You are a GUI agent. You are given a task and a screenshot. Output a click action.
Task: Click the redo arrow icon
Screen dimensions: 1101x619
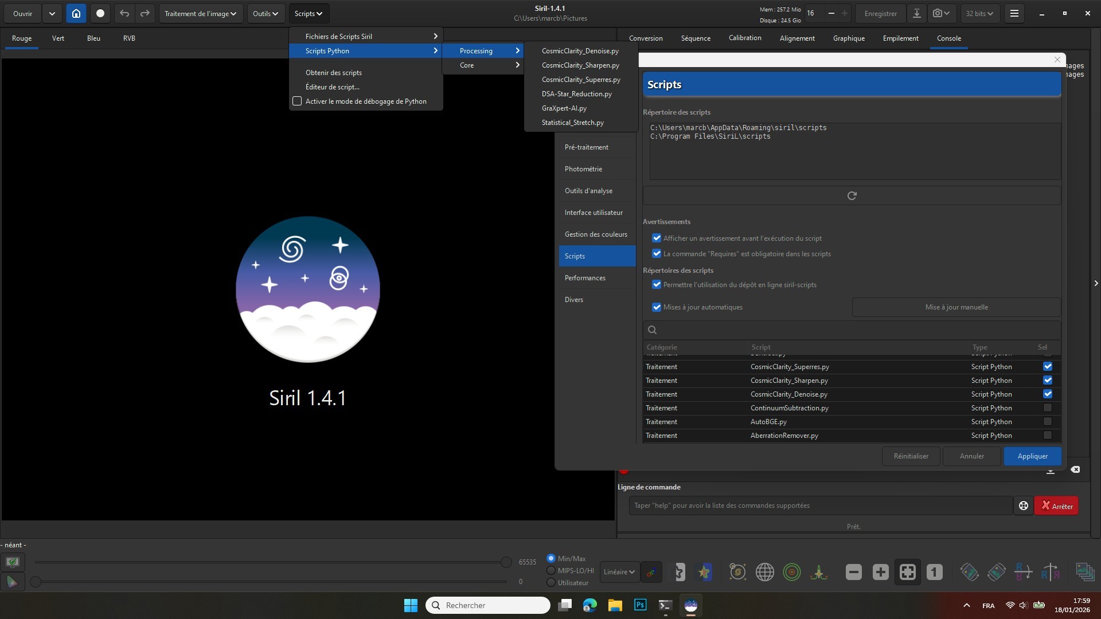pyautogui.click(x=145, y=13)
